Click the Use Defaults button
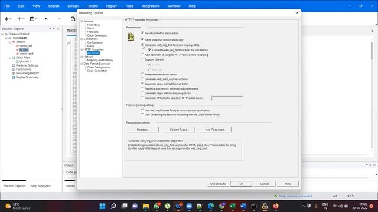This screenshot has width=378, height=212. (x=218, y=184)
